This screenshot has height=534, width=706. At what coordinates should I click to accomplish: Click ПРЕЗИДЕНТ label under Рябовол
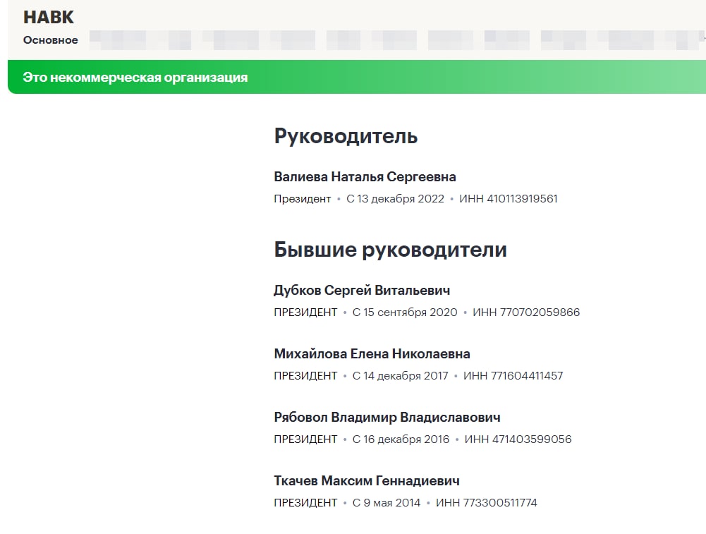pyautogui.click(x=305, y=439)
